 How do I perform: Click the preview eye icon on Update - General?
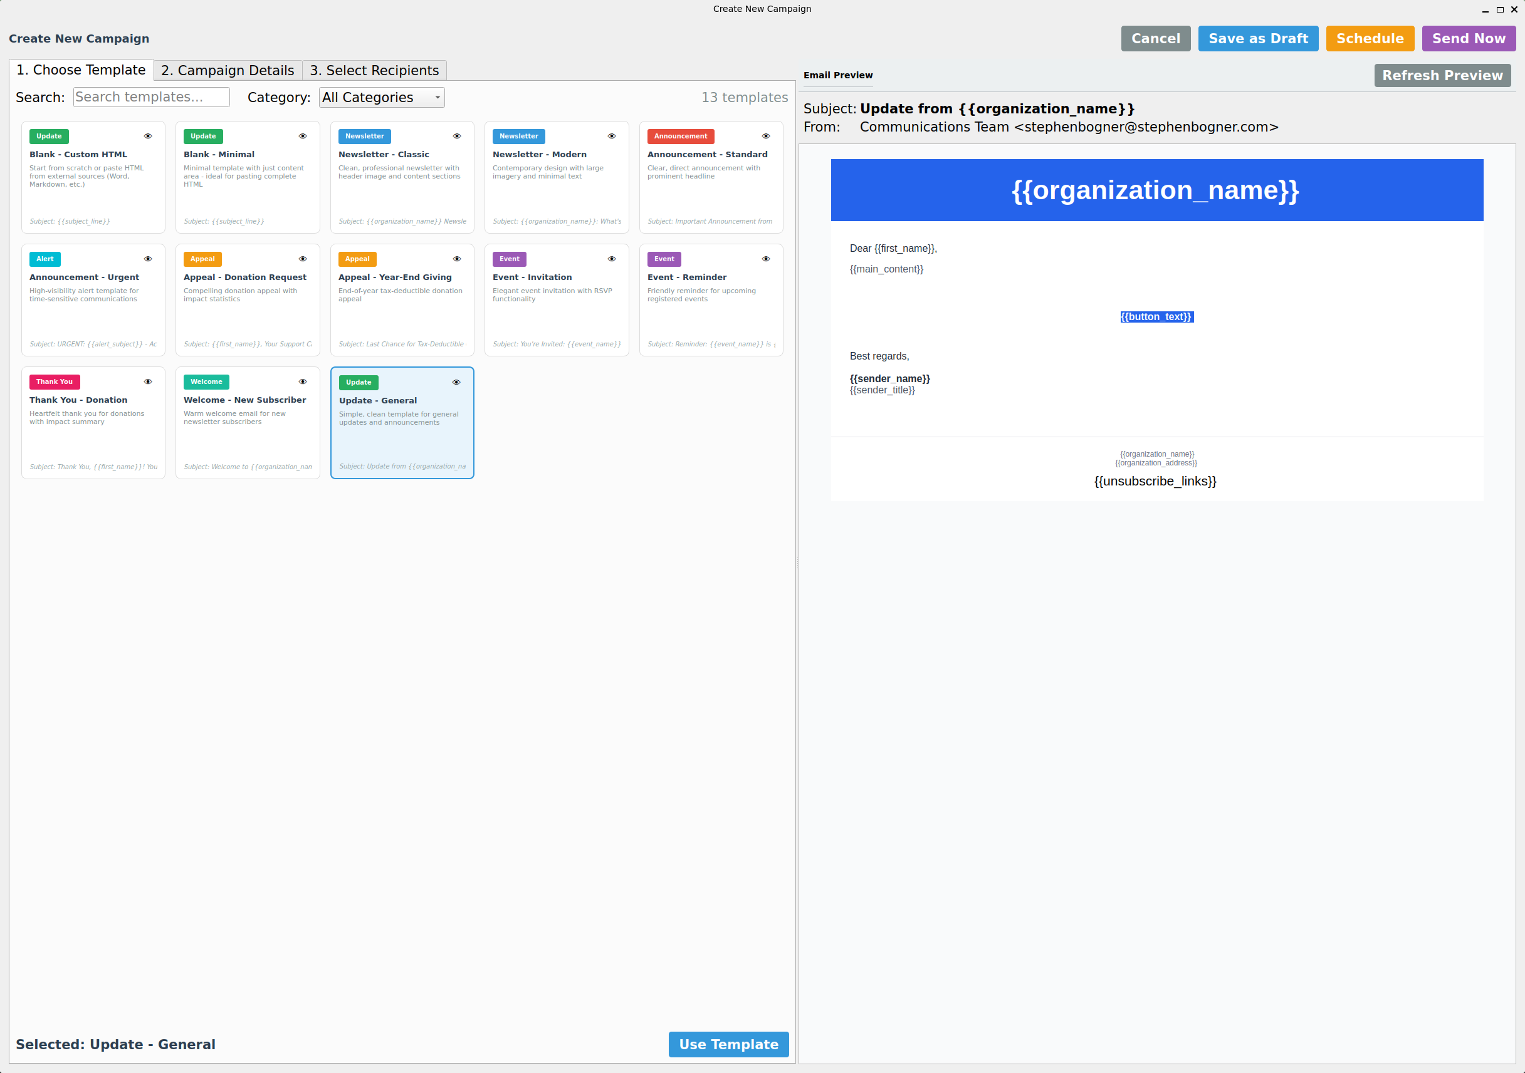457,381
